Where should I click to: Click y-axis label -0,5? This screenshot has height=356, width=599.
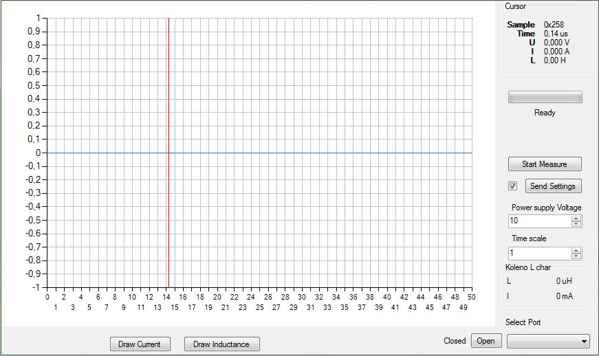click(33, 220)
